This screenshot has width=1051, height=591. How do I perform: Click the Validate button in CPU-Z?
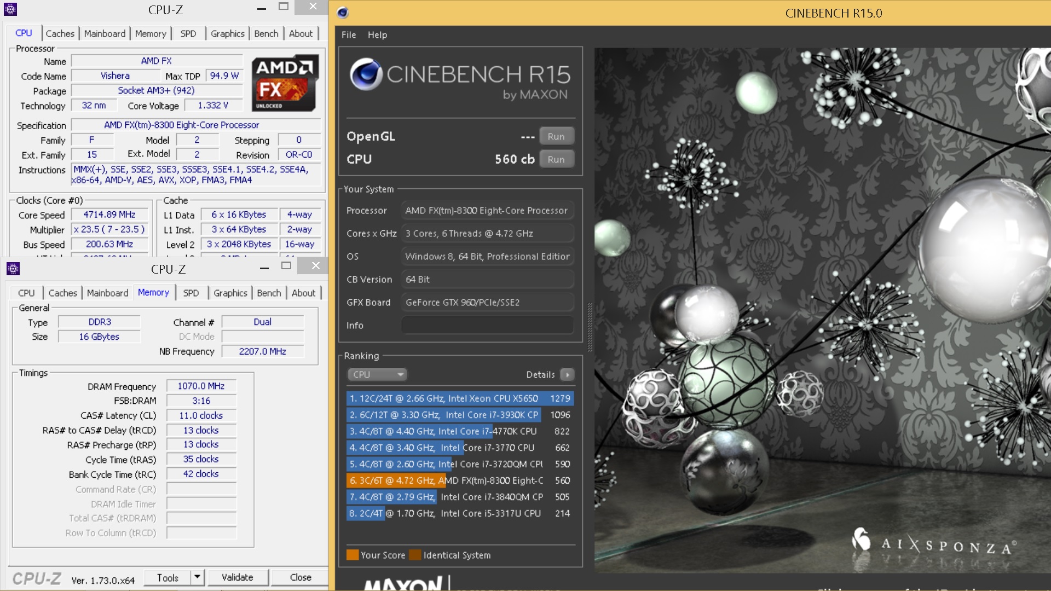(237, 577)
